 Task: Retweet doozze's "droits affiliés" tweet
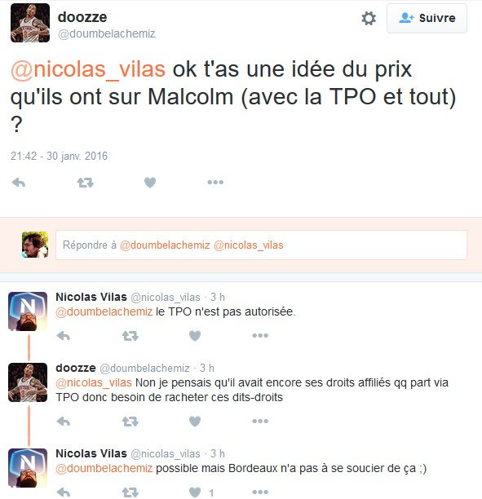[130, 422]
